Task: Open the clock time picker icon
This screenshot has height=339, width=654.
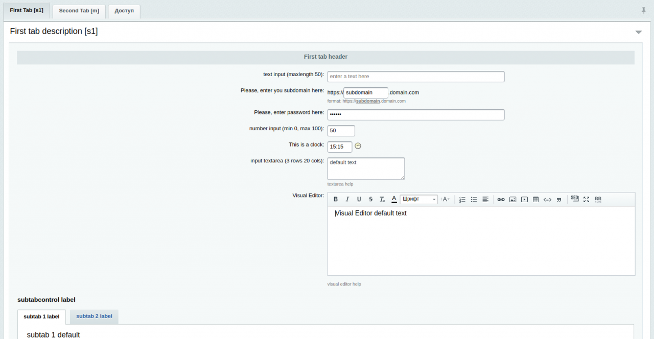Action: 358,146
